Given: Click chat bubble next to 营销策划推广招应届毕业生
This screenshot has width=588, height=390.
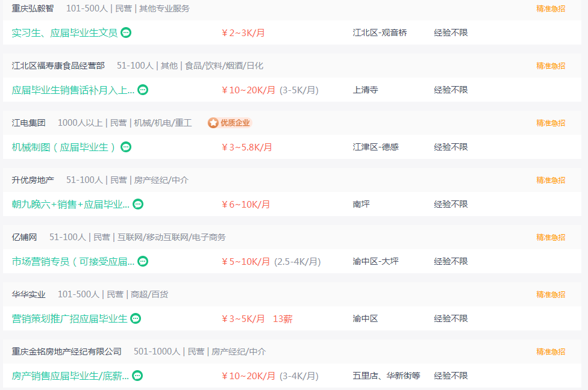Looking at the screenshot, I should coord(136,318).
